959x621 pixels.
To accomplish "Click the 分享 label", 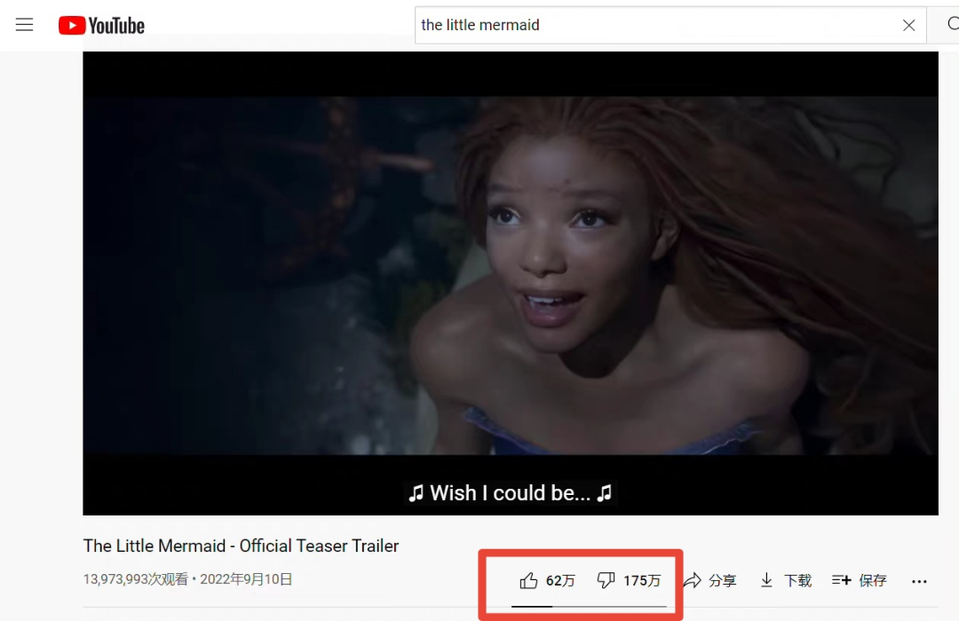I will coord(722,581).
